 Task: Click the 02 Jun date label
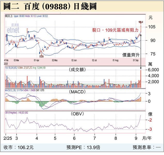[x=74, y=60]
